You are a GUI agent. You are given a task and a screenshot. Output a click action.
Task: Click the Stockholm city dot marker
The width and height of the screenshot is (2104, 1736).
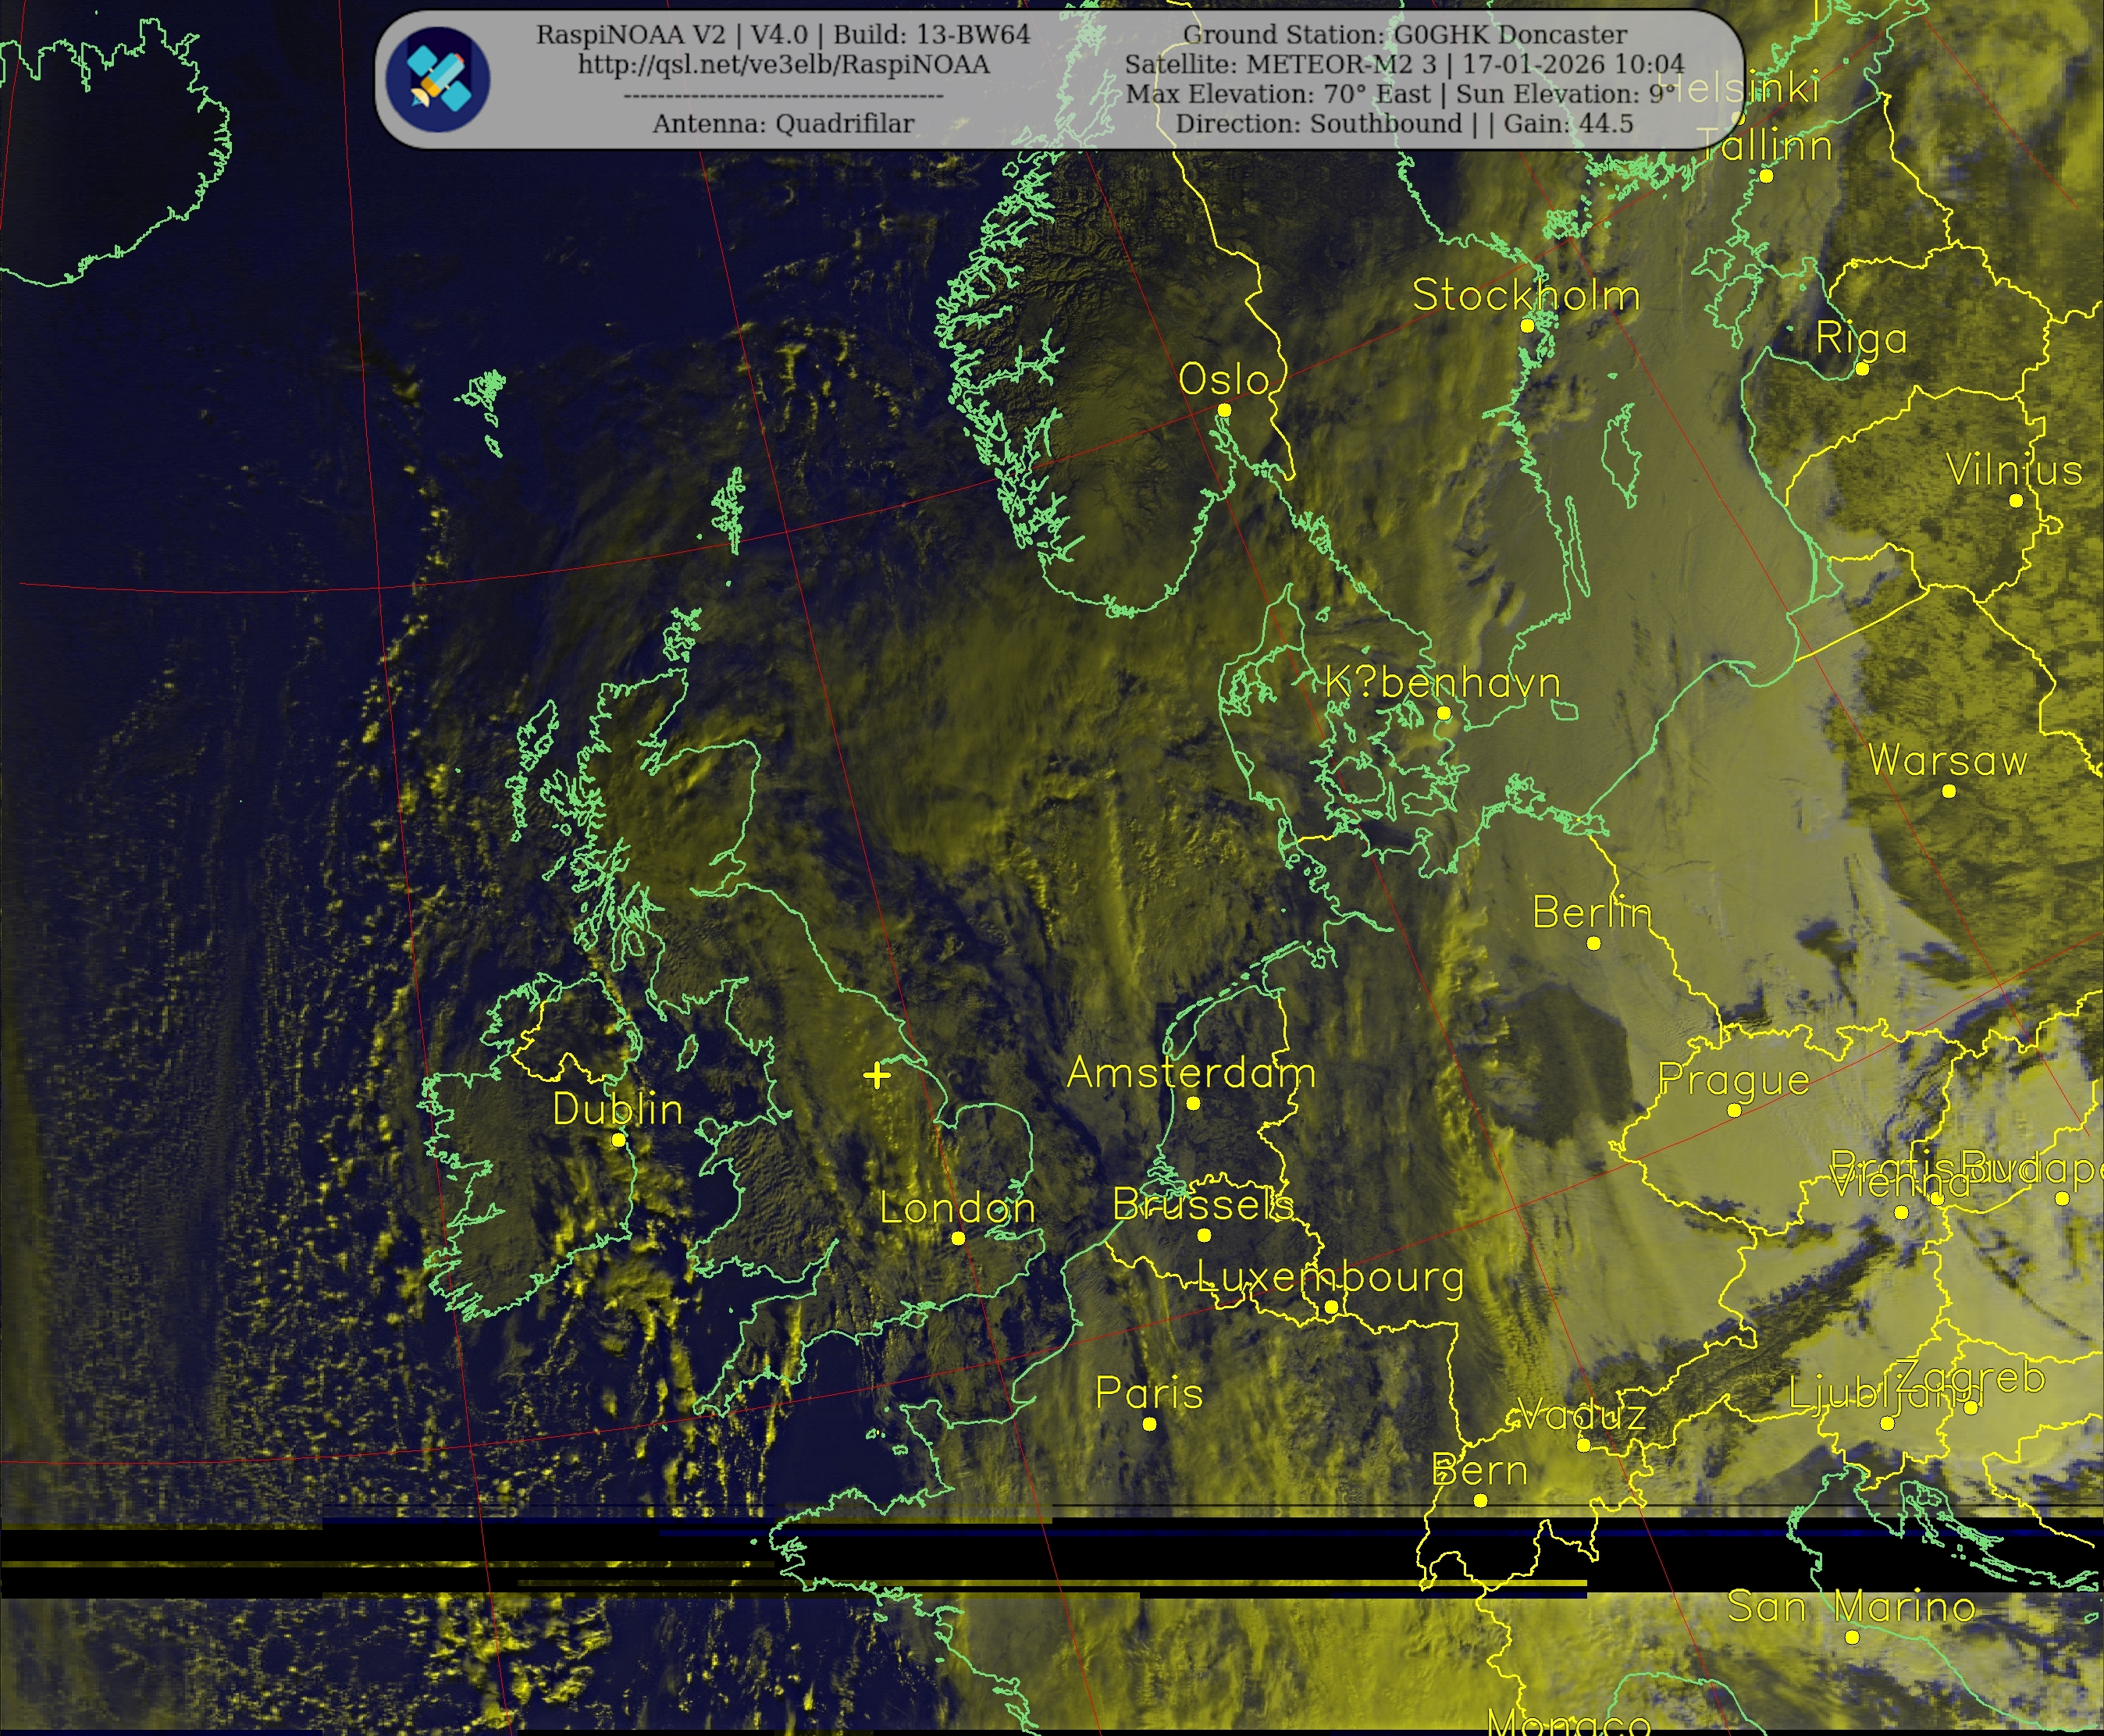click(1527, 326)
